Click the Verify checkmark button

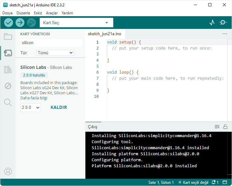[9, 23]
